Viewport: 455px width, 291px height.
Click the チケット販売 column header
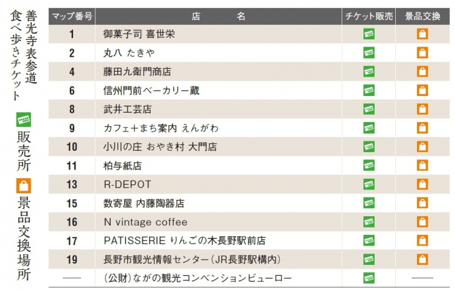pos(368,17)
